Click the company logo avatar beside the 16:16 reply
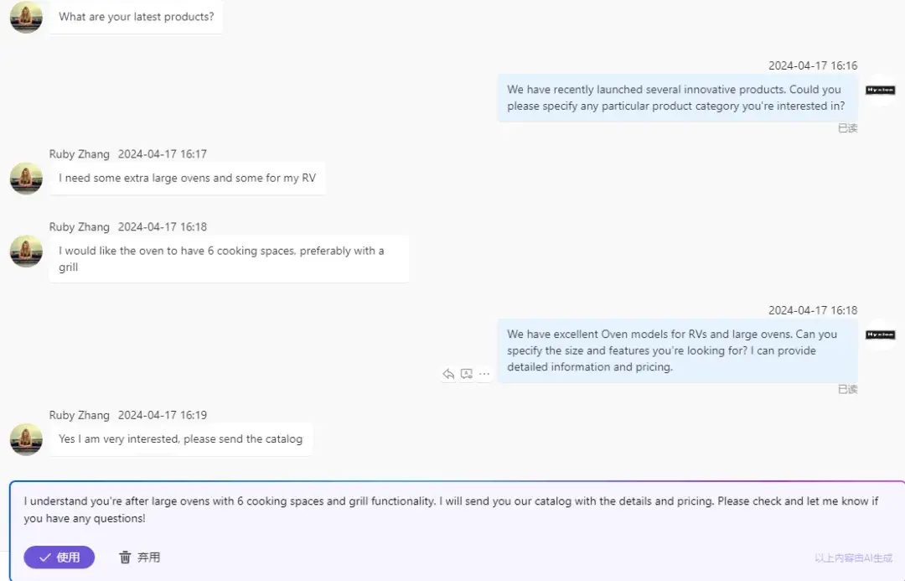This screenshot has width=905, height=581. click(880, 90)
